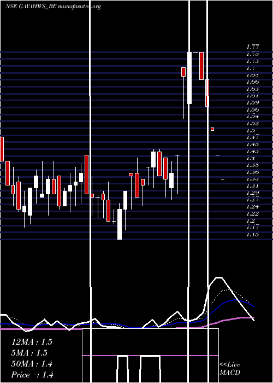Click the 1.45 price axis label

tap(252, 144)
